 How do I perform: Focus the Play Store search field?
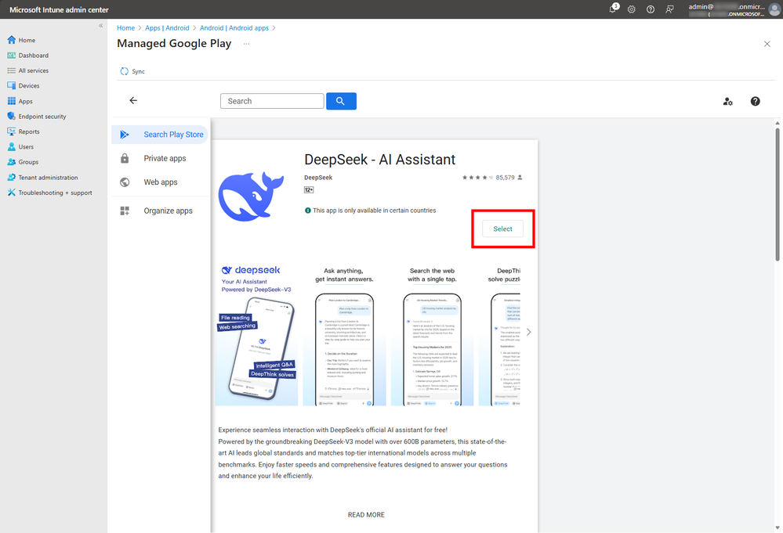pyautogui.click(x=272, y=101)
